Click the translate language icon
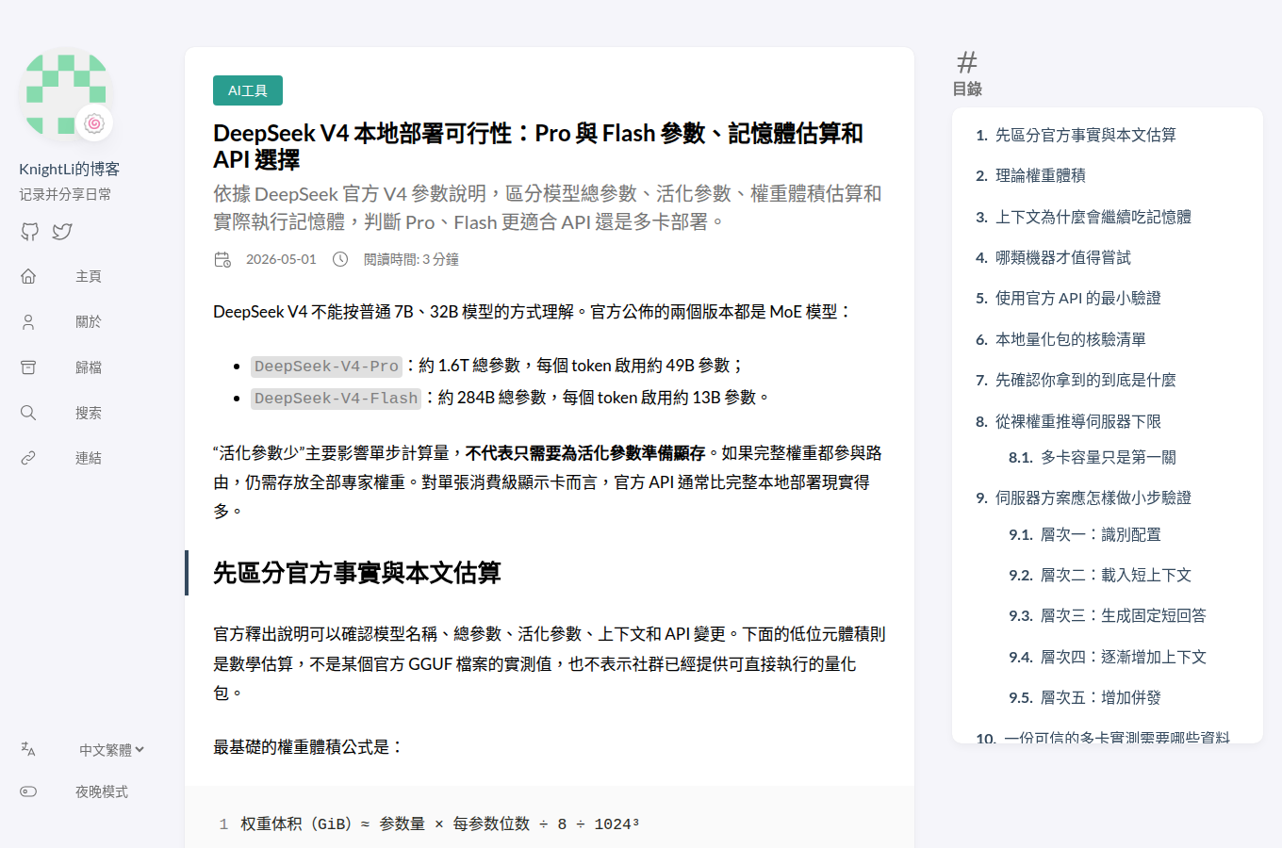This screenshot has height=848, width=1282. point(28,749)
